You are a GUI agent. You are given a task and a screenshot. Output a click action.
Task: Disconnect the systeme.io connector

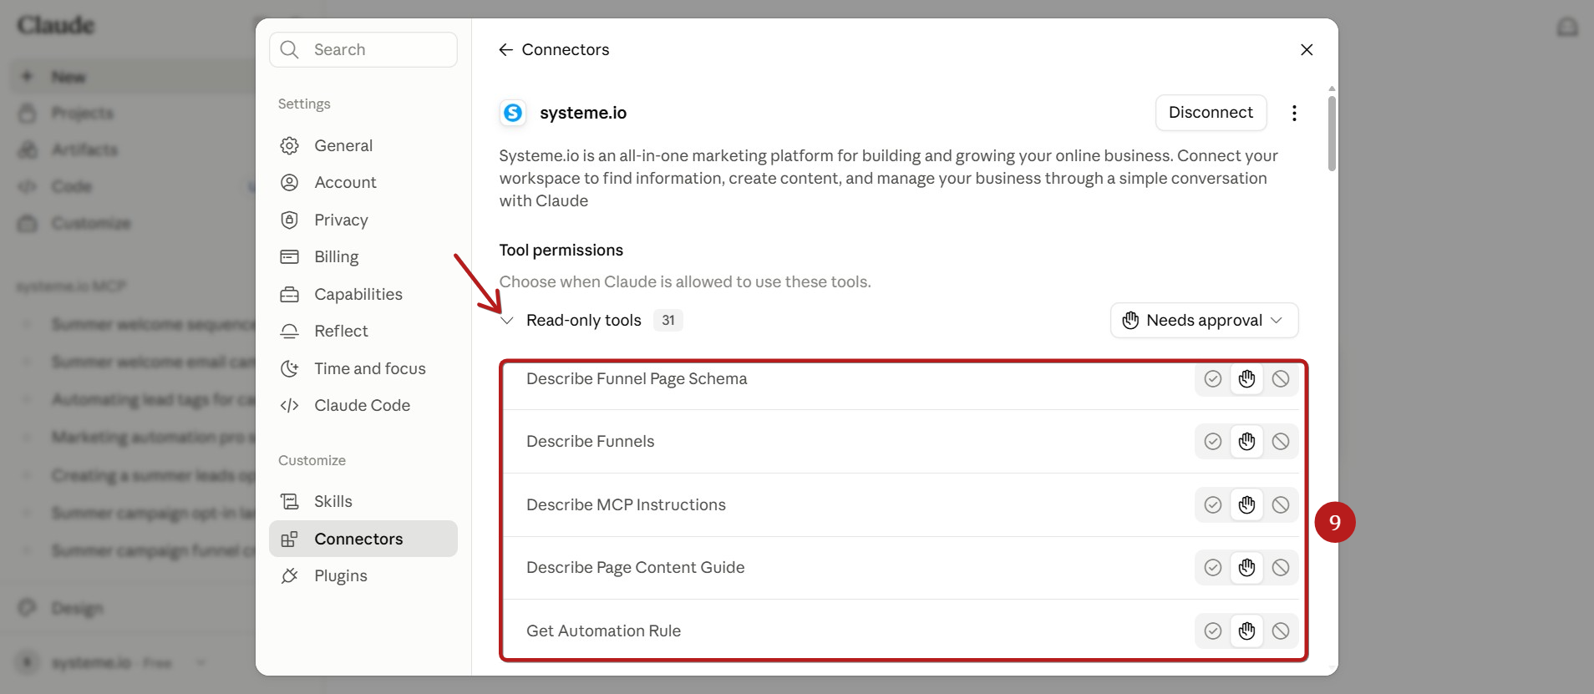click(x=1211, y=113)
